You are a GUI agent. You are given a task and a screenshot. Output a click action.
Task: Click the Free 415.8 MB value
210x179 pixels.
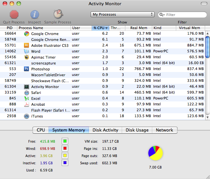pyautogui.click(x=48, y=141)
